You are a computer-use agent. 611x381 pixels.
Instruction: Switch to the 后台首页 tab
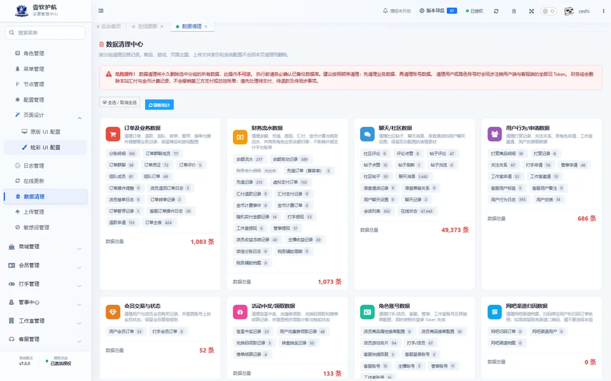click(x=109, y=27)
